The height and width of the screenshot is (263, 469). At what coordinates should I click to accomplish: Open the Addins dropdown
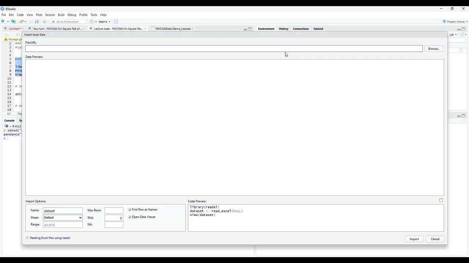(104, 22)
